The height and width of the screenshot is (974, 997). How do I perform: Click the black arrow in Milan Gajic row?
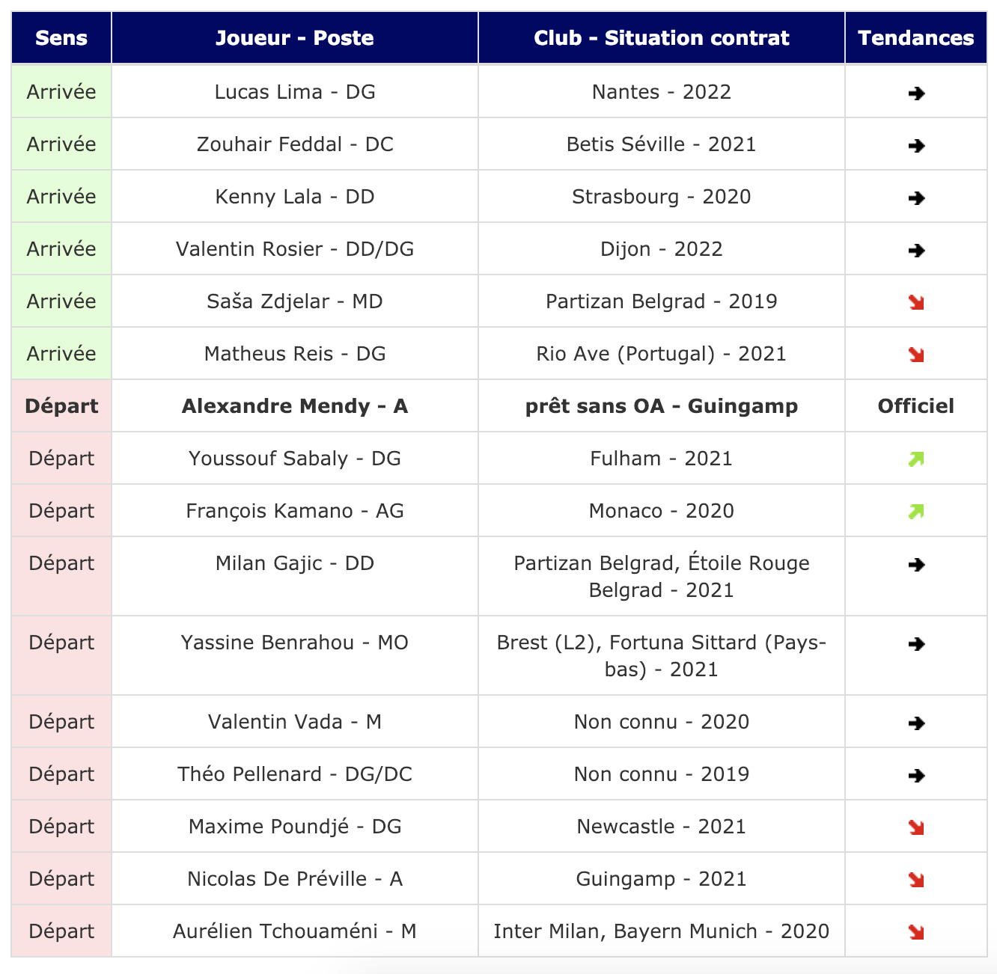916,565
